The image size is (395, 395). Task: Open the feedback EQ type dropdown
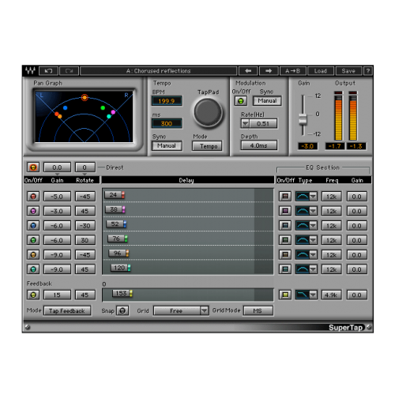tap(313, 295)
